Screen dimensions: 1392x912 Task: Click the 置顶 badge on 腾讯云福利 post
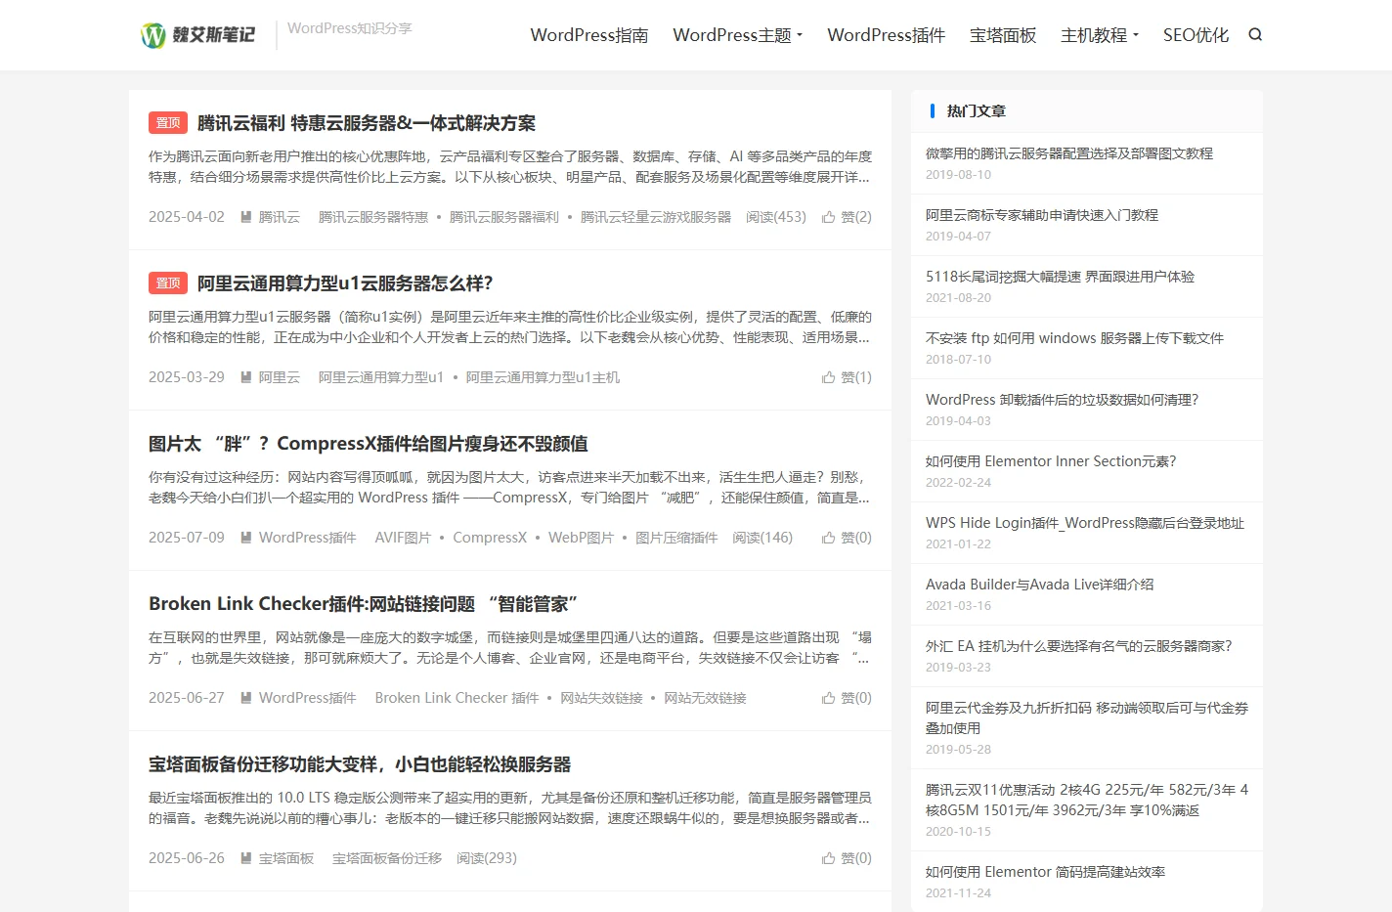click(x=168, y=123)
